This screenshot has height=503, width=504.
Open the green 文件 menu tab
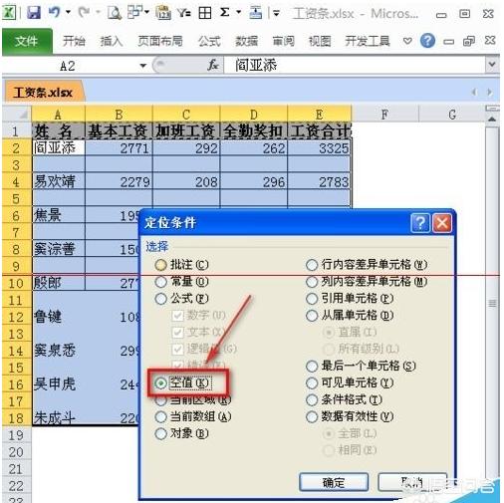[x=27, y=41]
